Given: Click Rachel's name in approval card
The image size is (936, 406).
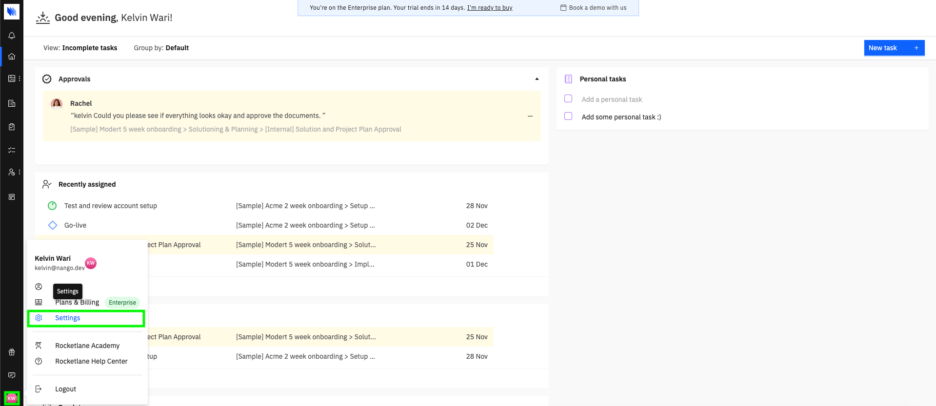Looking at the screenshot, I should pos(81,103).
